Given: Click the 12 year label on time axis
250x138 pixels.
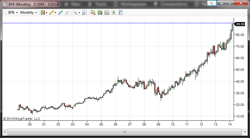Looking at the screenshot, I should point(201,124).
